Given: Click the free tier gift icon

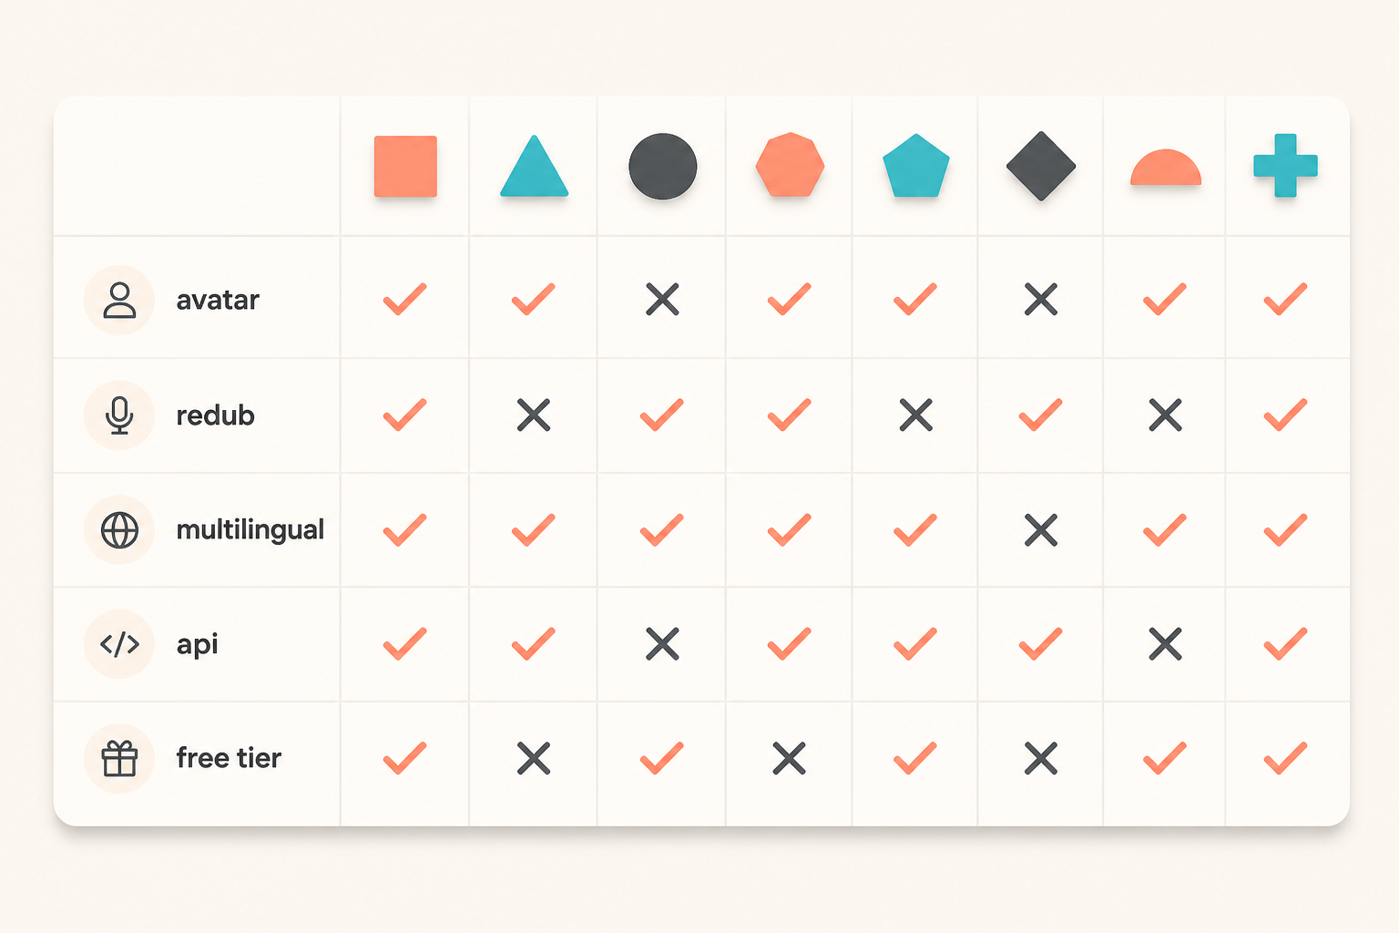Looking at the screenshot, I should (119, 758).
